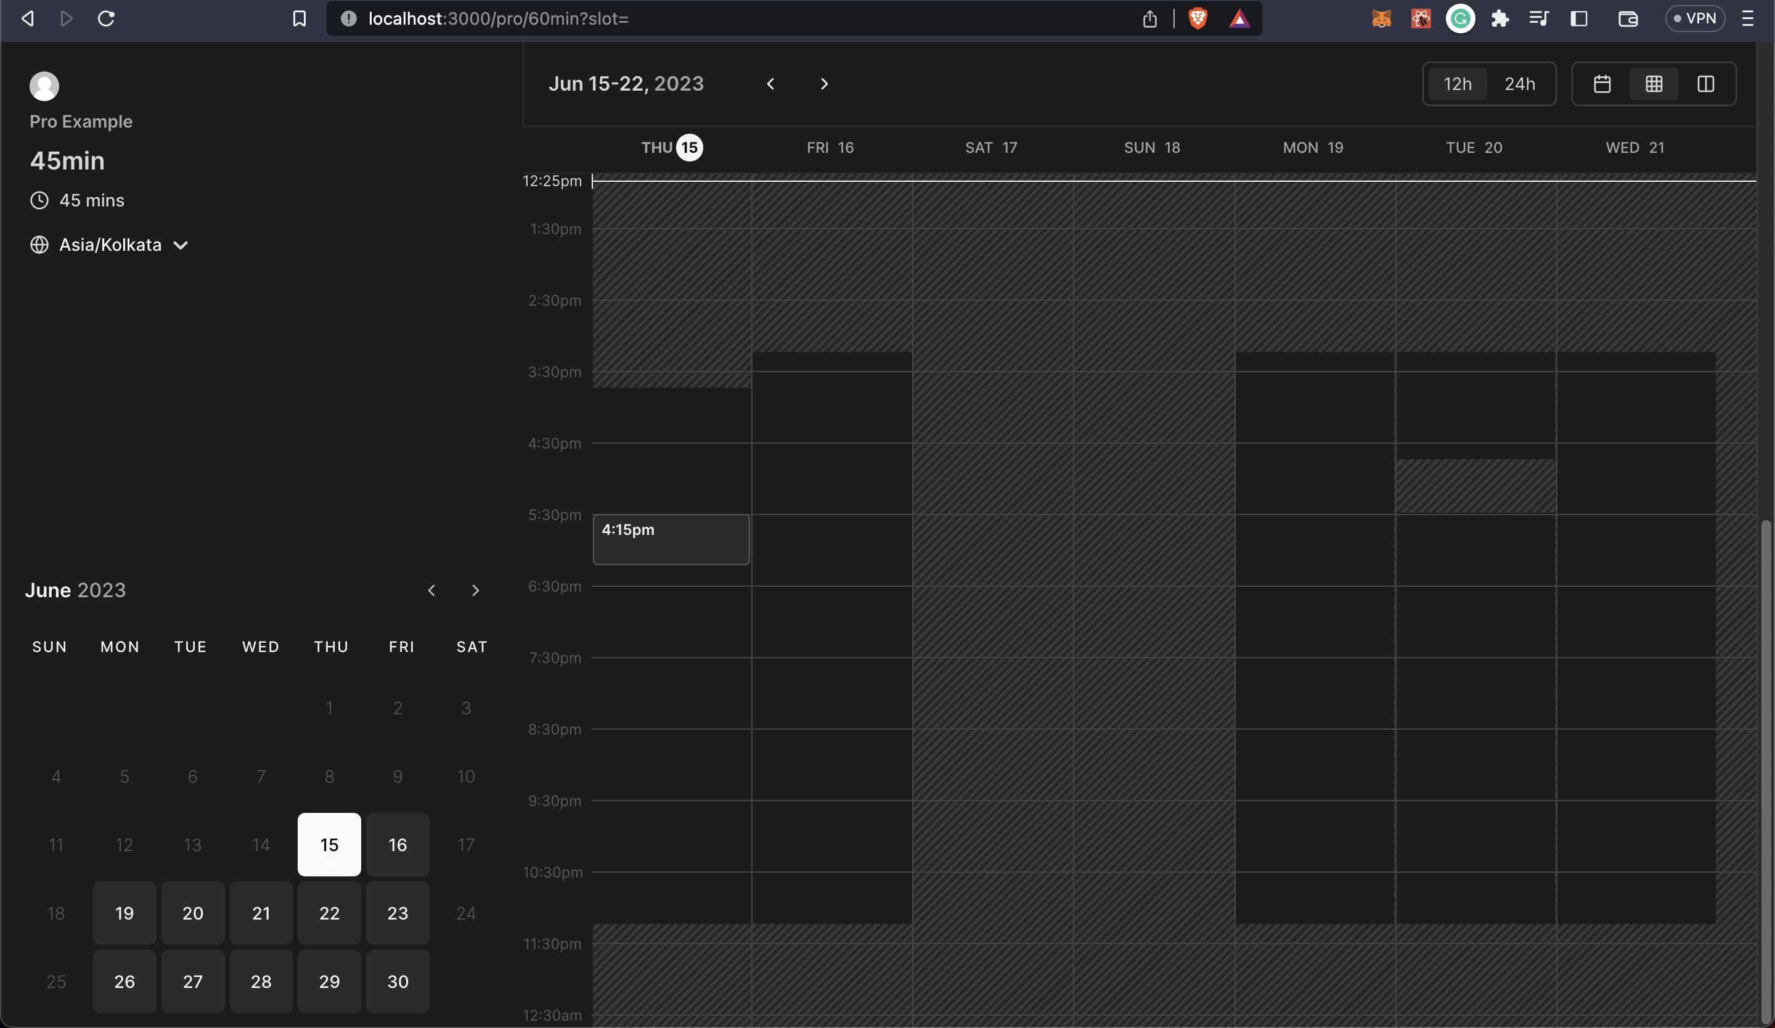Viewport: 1775px width, 1028px height.
Task: Switch to column view icon
Action: click(x=1705, y=84)
